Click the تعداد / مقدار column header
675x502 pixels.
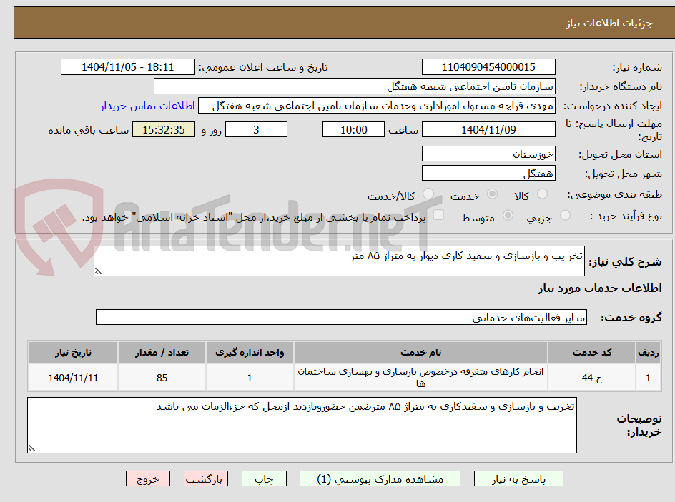tap(162, 353)
